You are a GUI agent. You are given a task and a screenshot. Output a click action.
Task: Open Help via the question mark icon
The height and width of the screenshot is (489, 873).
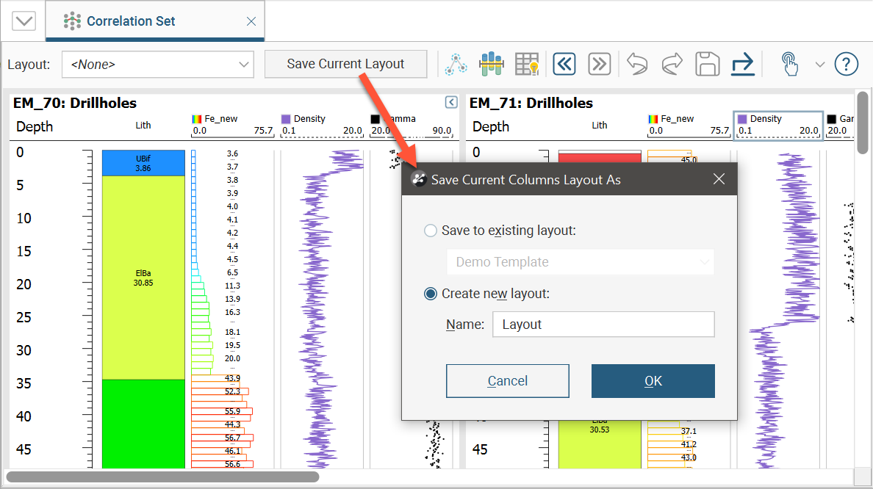(x=846, y=64)
